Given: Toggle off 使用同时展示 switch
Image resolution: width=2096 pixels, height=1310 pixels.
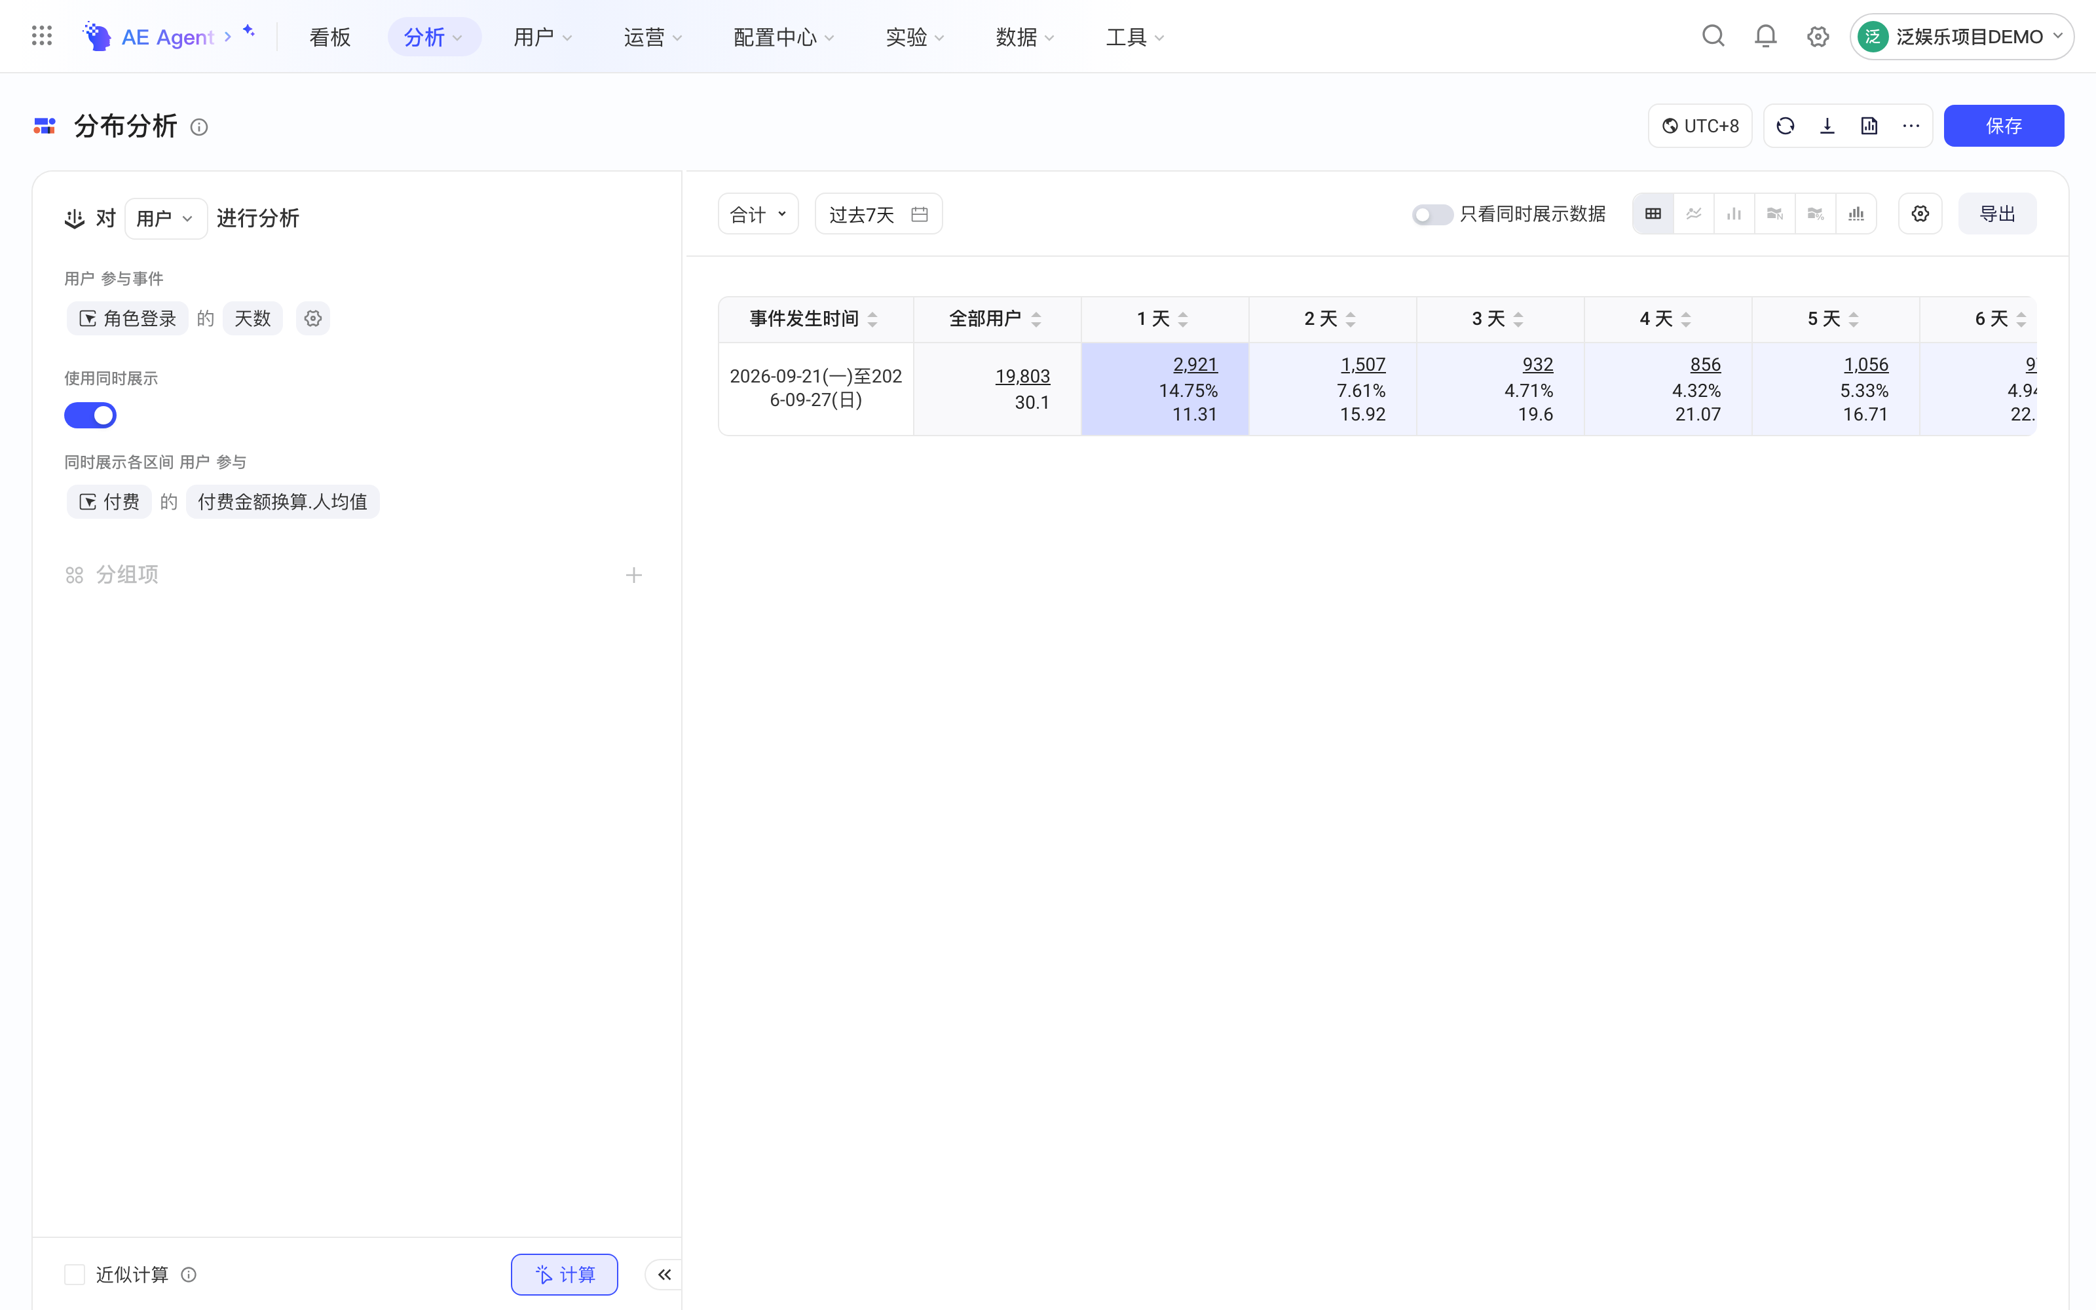Looking at the screenshot, I should point(90,416).
